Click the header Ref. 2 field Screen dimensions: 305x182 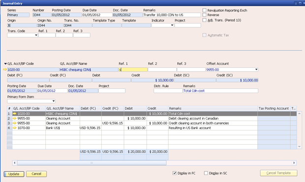64,35
